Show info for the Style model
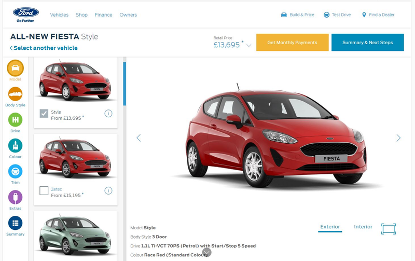This screenshot has width=415, height=261. point(108,114)
